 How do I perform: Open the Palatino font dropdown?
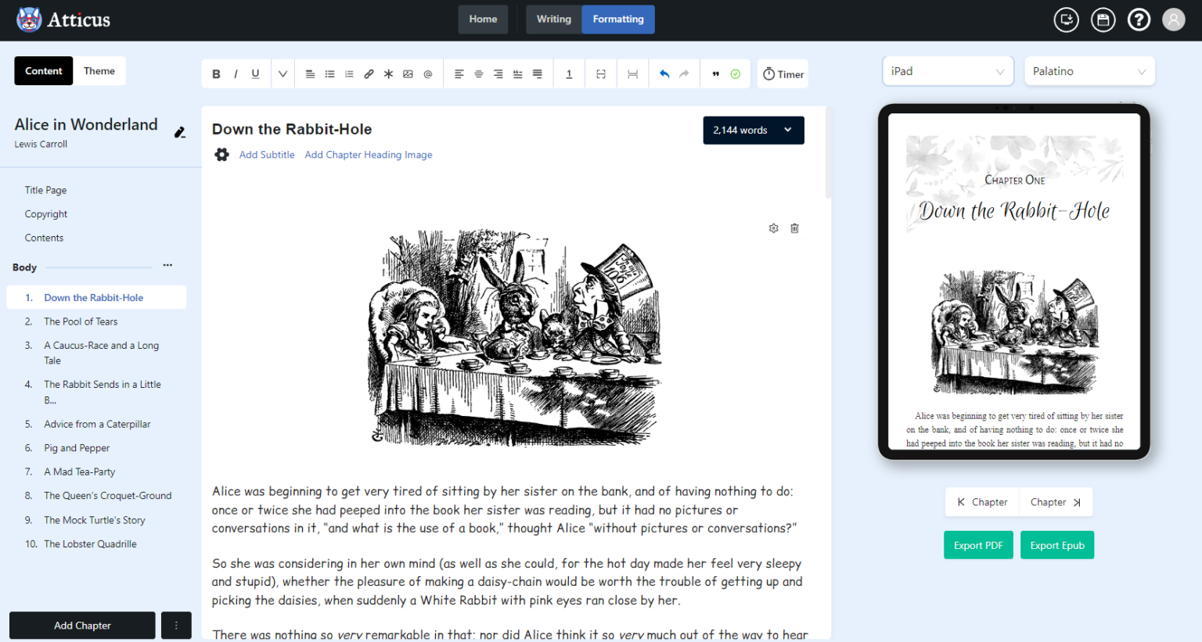tap(1089, 71)
